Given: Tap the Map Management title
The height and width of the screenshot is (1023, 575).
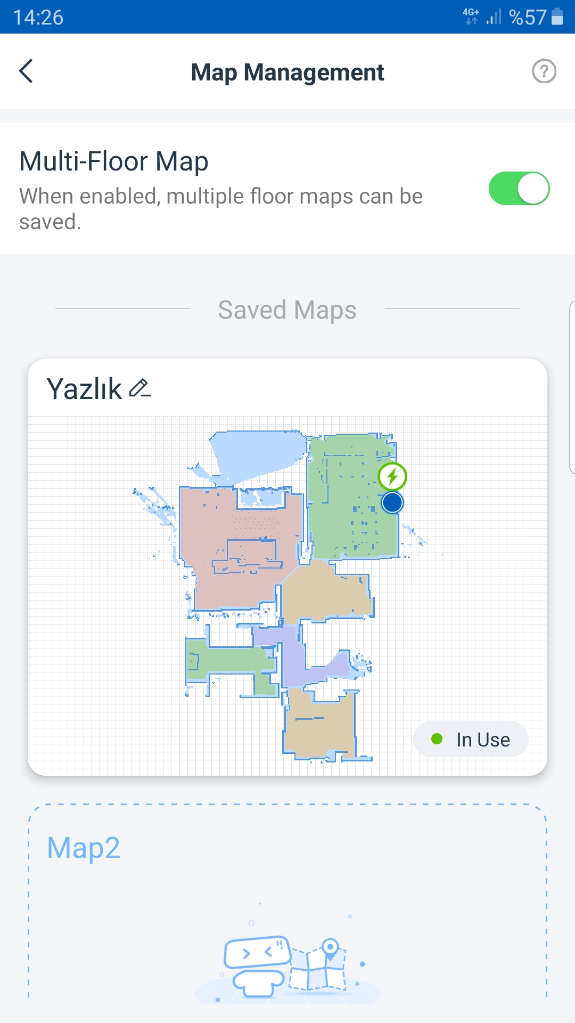Looking at the screenshot, I should coord(287,72).
